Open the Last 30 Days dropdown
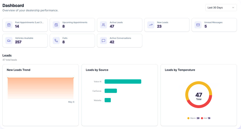 [221, 8]
